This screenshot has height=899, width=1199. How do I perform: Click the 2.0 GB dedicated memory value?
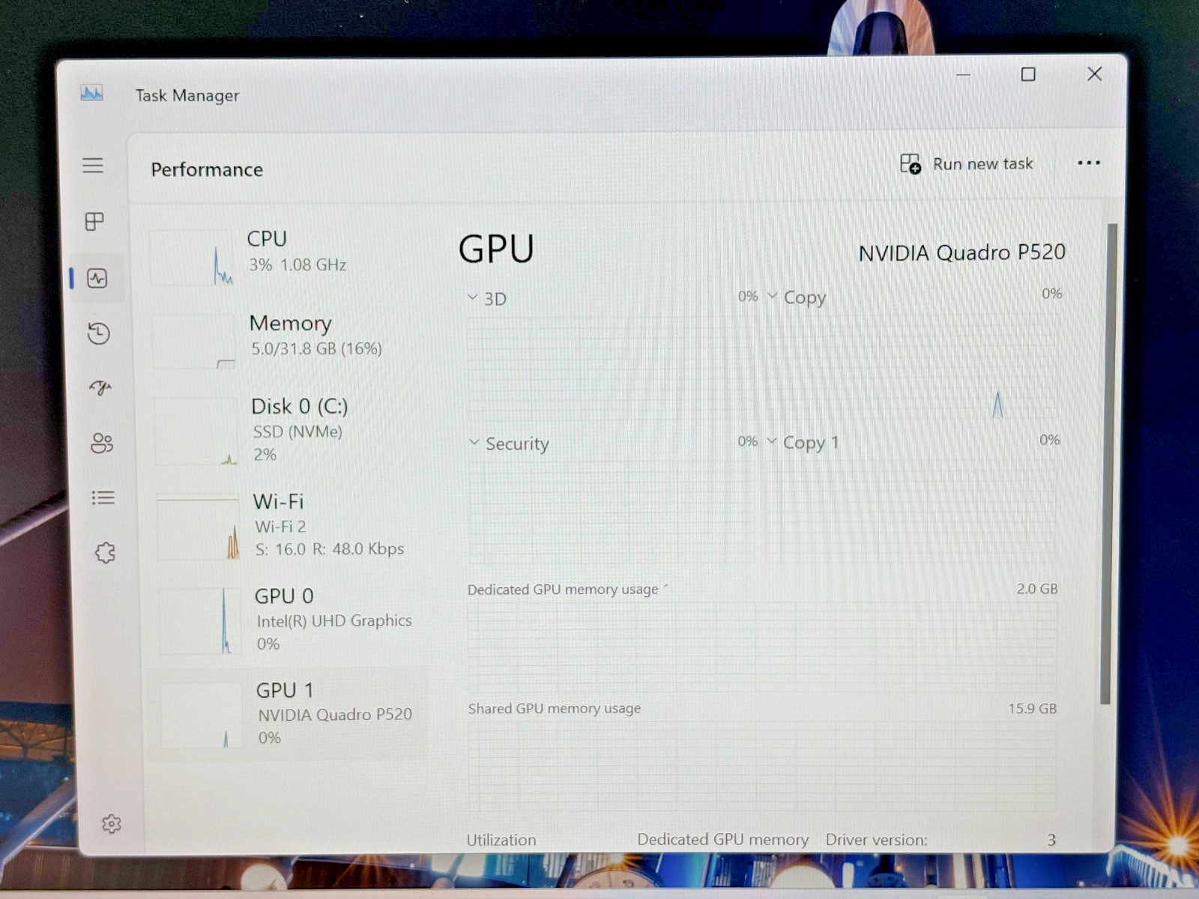pyautogui.click(x=1037, y=589)
